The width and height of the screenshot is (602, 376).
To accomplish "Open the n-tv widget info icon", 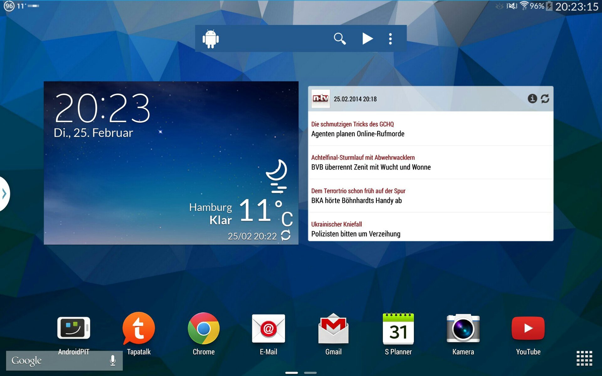I will coord(532,99).
